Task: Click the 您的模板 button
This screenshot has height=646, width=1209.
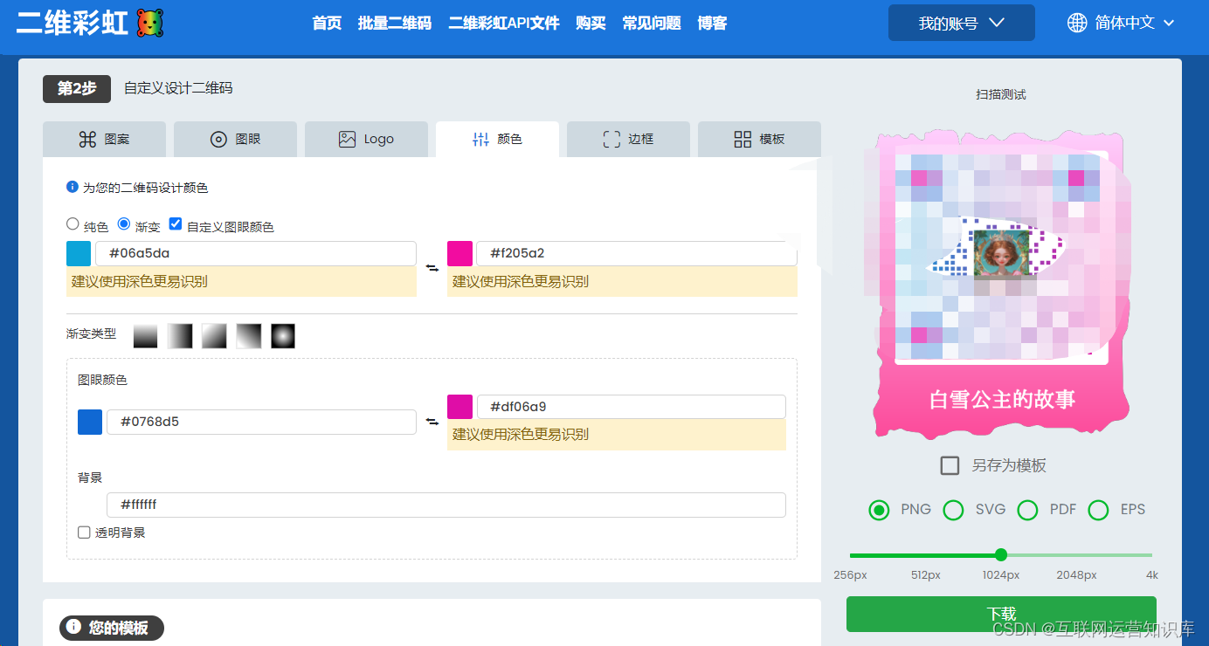Action: tap(112, 628)
